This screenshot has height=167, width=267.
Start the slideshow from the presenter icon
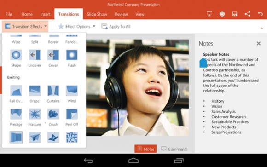209,14
